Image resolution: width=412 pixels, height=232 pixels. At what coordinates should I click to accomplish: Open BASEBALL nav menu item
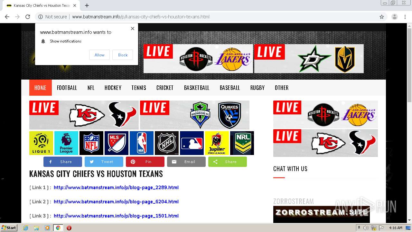click(230, 88)
